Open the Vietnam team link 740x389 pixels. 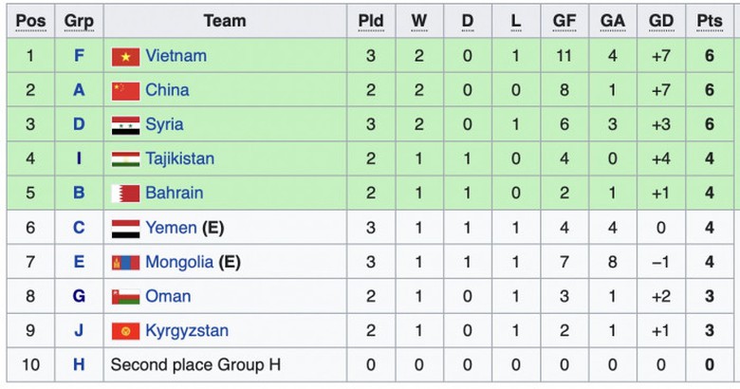point(176,56)
